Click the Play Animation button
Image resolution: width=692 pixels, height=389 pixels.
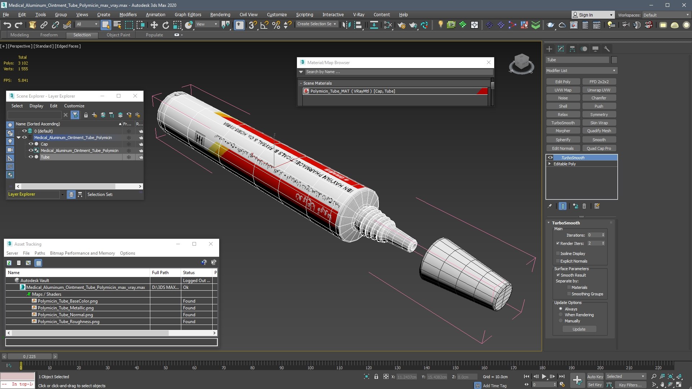544,376
